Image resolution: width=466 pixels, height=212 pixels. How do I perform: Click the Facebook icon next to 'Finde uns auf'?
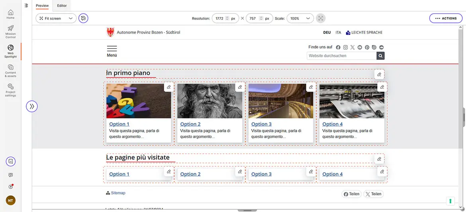[338, 47]
